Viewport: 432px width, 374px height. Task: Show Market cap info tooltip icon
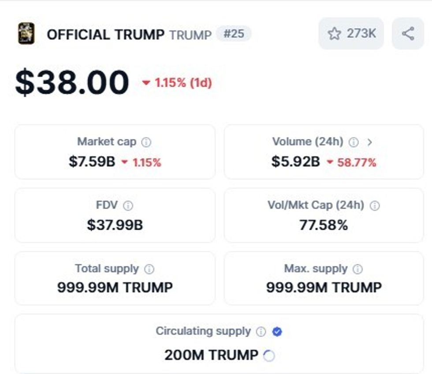[x=146, y=142]
